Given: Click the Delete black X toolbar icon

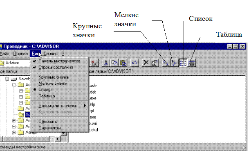Looking at the screenshot, I should pos(146,63).
